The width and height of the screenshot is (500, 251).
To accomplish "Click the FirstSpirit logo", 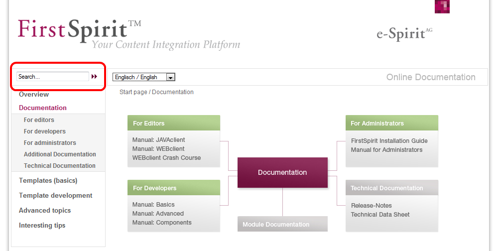I will (129, 34).
